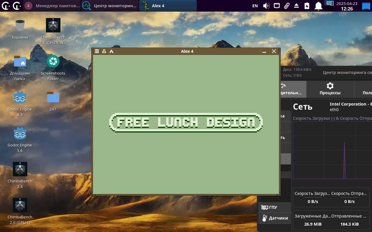
Task: Click the ГПУ graphics card icon
Action: point(264,207)
